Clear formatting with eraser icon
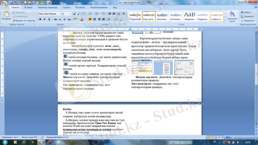 pyautogui.click(x=84, y=14)
